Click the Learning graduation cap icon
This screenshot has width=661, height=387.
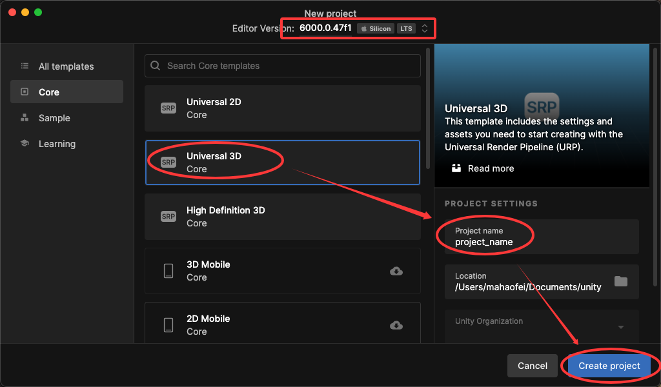tap(25, 143)
